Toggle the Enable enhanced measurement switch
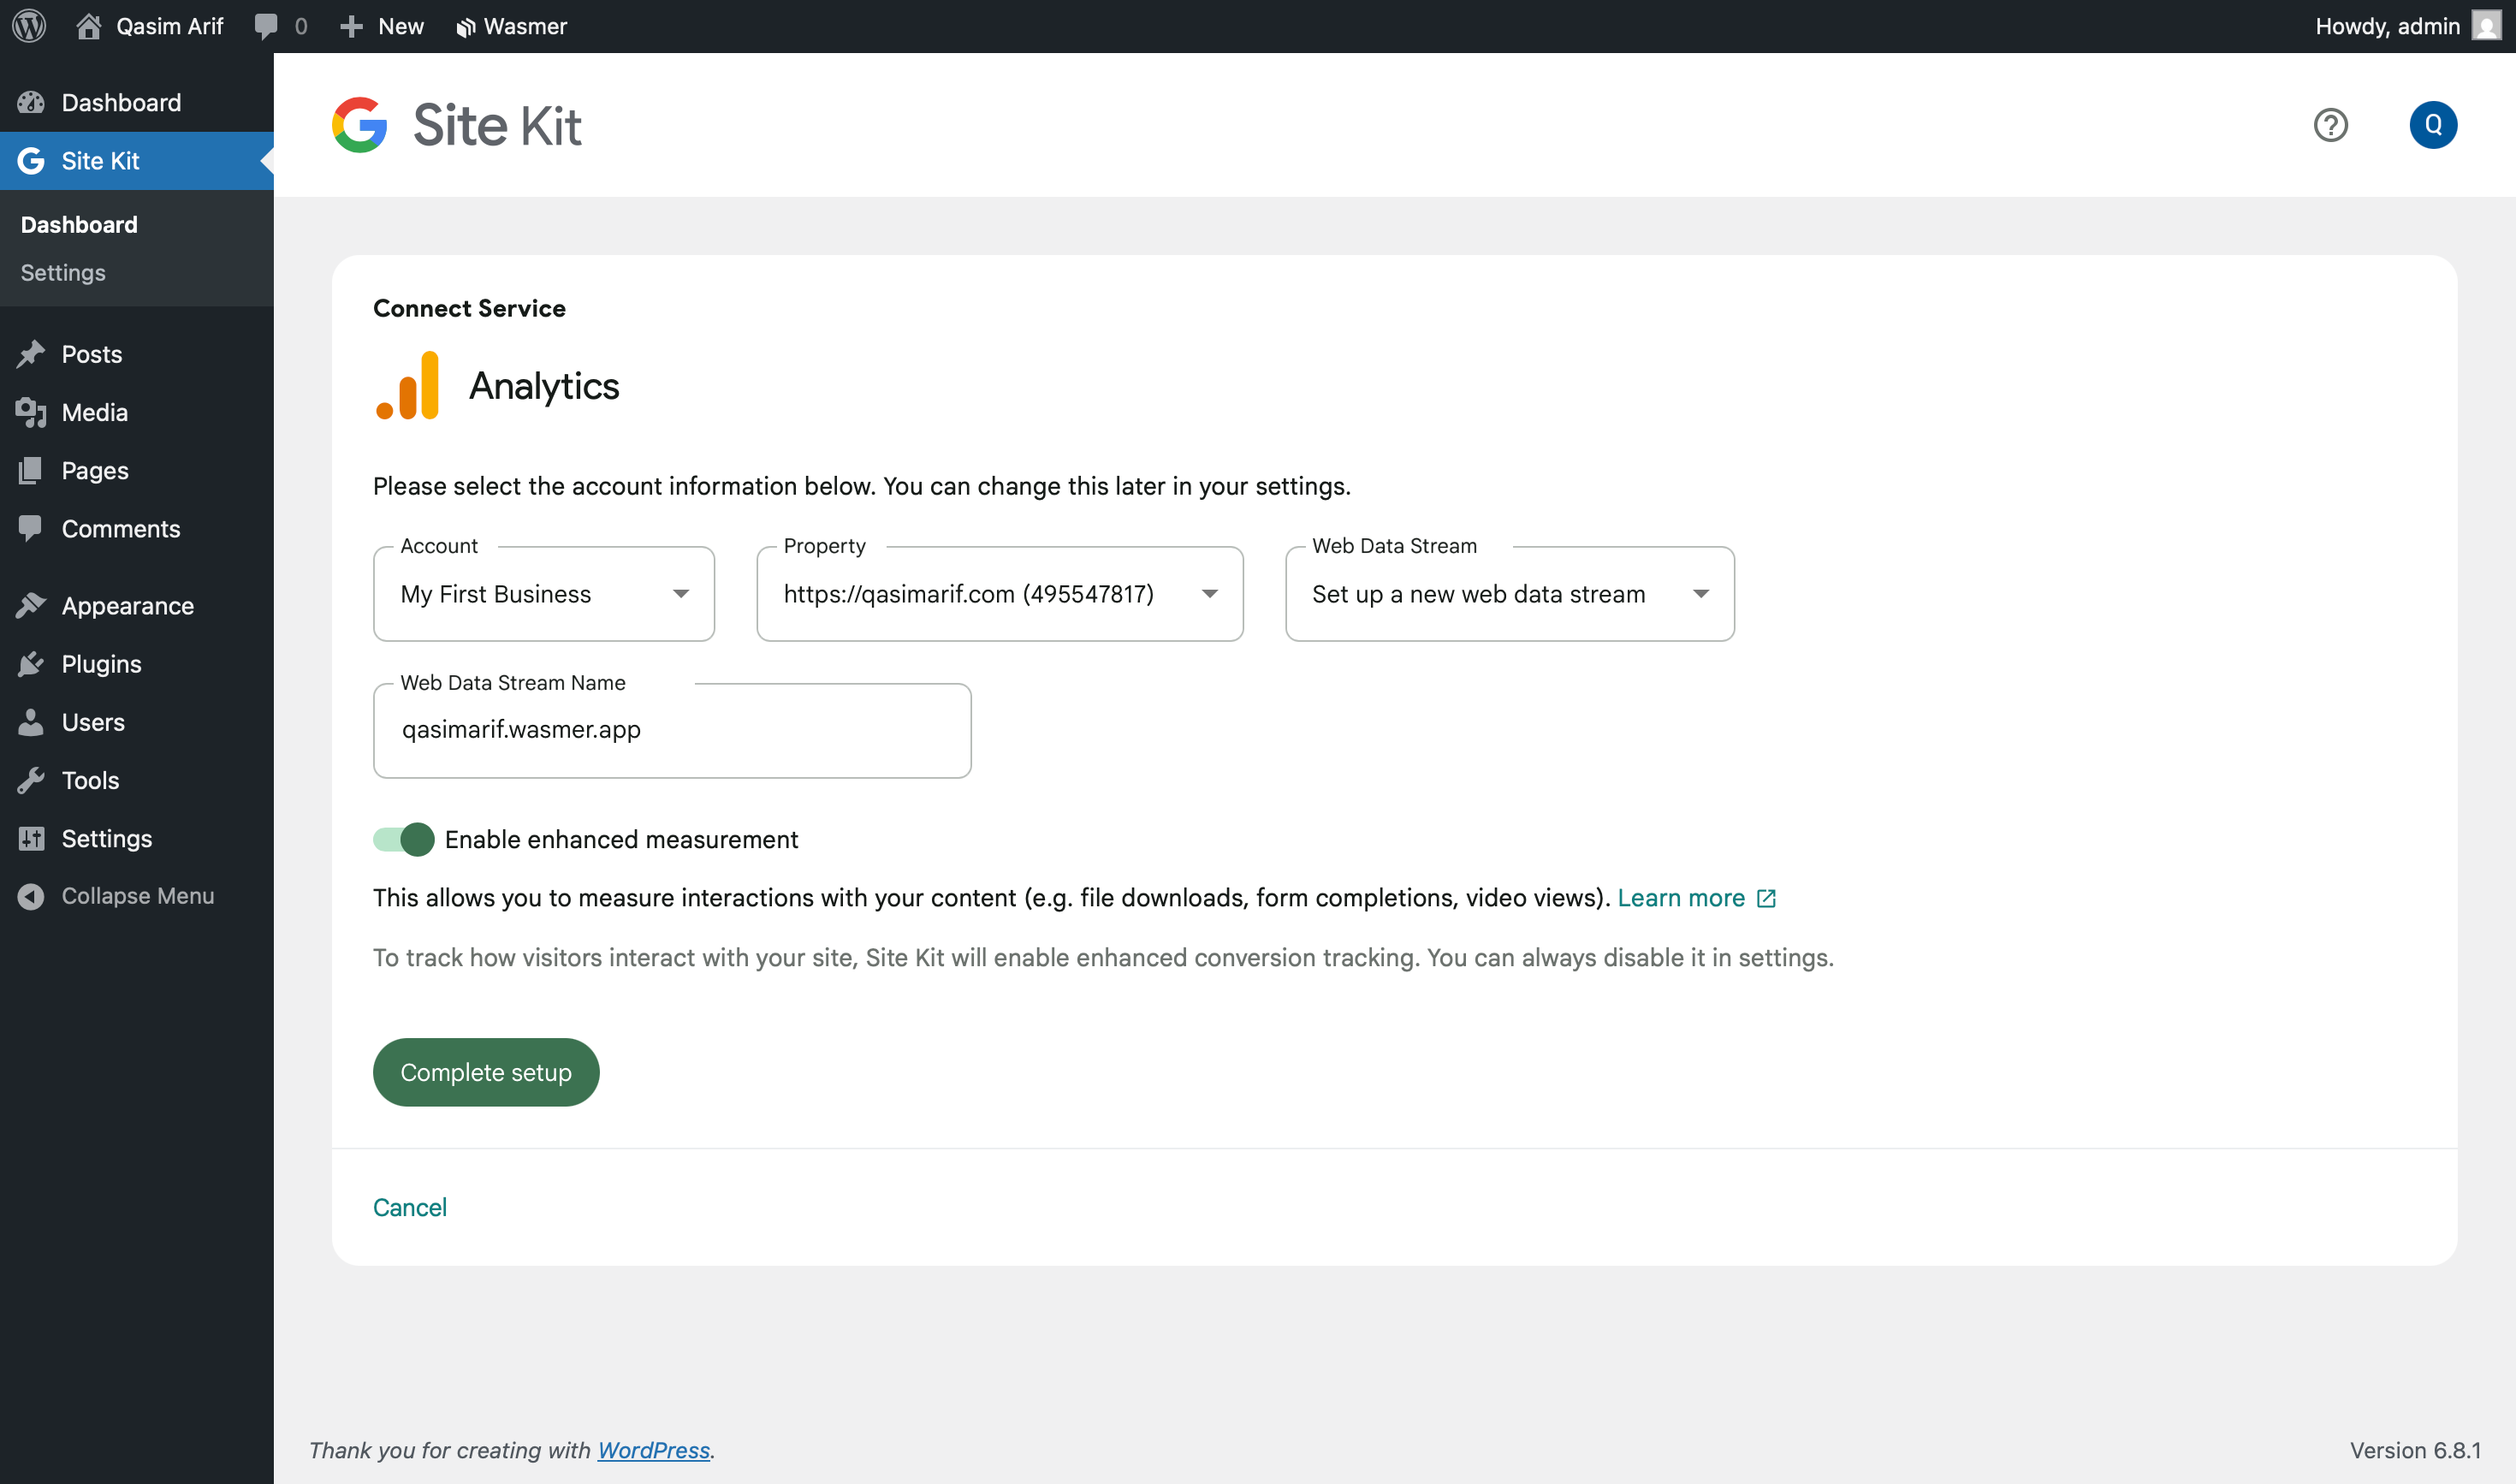Viewport: 2516px width, 1484px height. pos(404,839)
